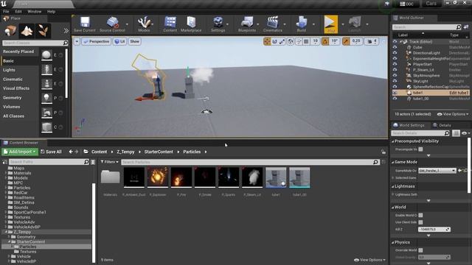Toggle rotation snapping in viewport toolbar

[x=325, y=41]
